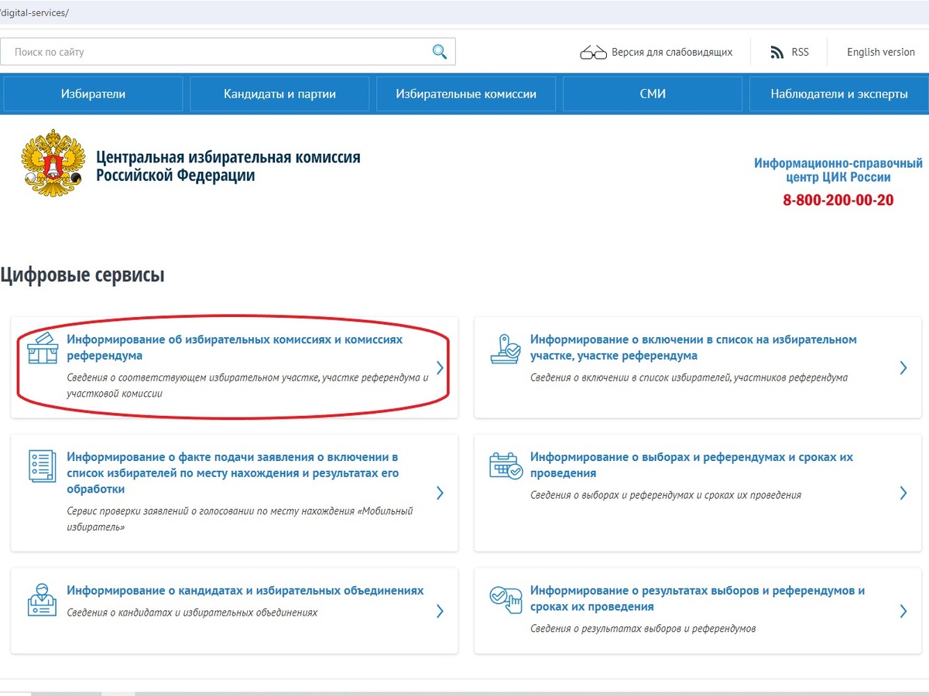
Task: Click the browser address bar URL
Action: [35, 13]
